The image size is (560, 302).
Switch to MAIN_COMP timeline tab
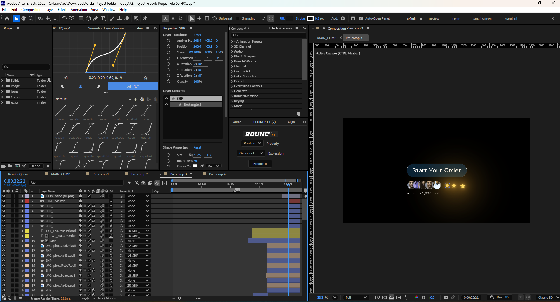point(61,174)
